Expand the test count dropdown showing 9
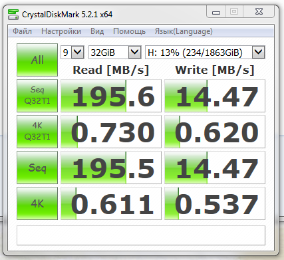 72,53
